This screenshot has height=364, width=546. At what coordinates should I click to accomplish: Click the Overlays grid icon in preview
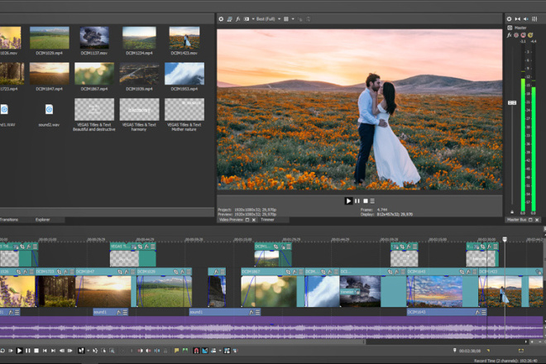[286, 19]
